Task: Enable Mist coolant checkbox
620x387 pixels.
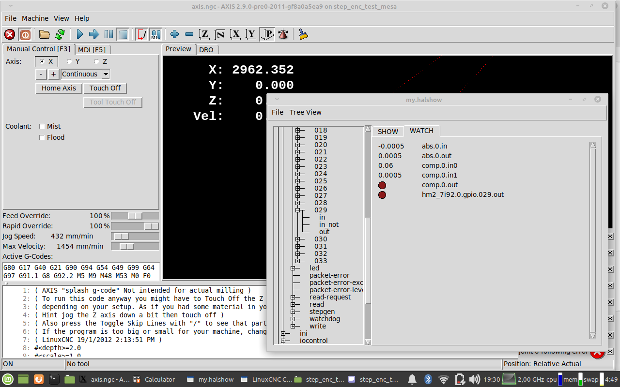Action: click(x=42, y=126)
